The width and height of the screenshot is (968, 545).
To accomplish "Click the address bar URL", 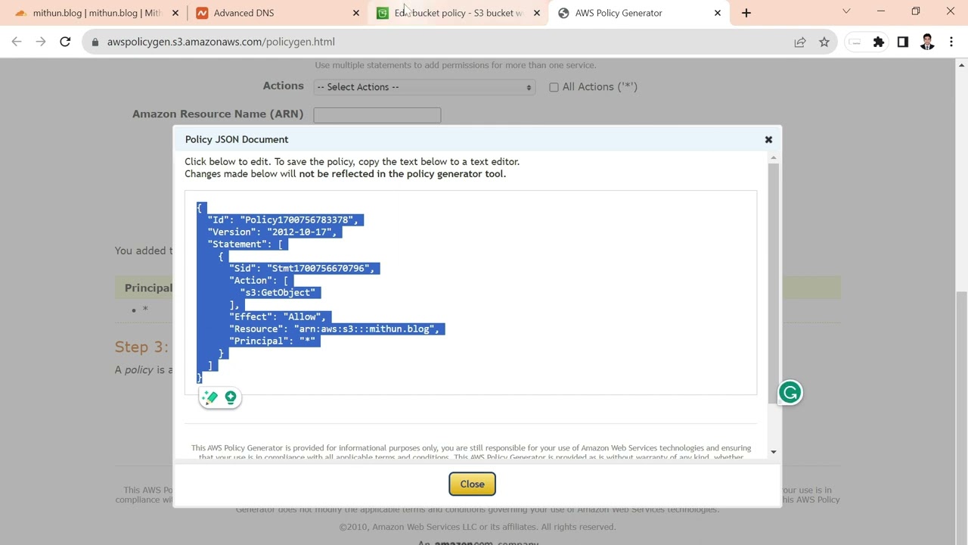I will pos(221,42).
